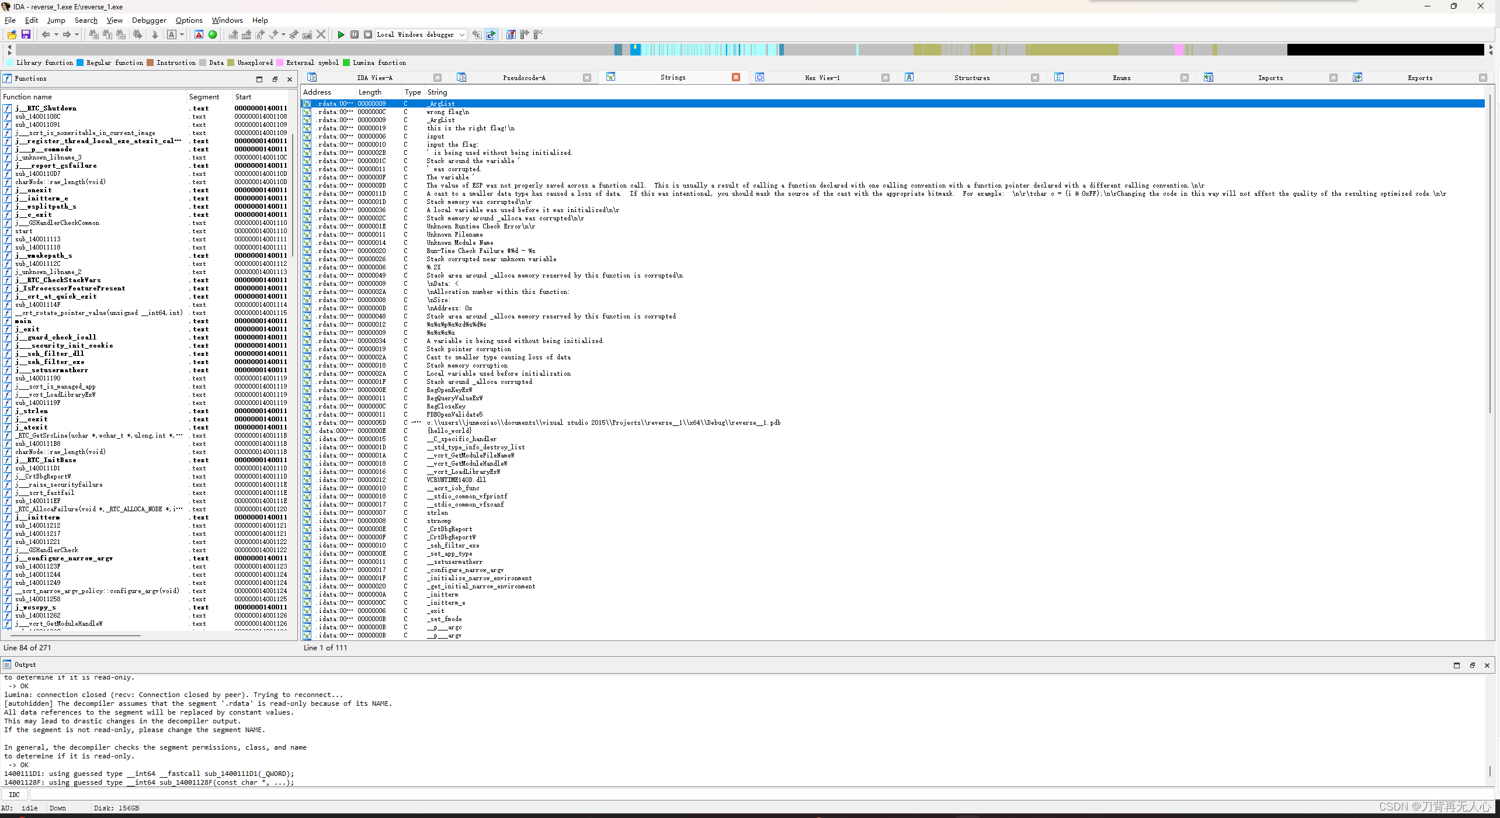Select the {hello_world} string row
The image size is (1500, 818).
449,431
